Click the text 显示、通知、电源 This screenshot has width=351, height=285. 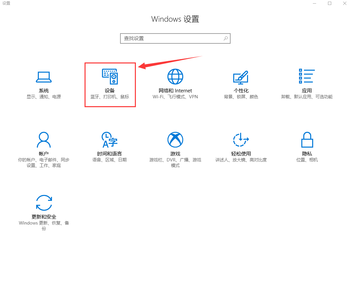click(44, 97)
